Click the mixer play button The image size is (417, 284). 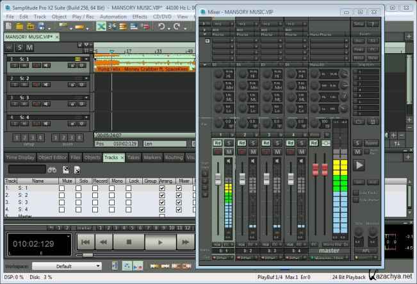(359, 165)
